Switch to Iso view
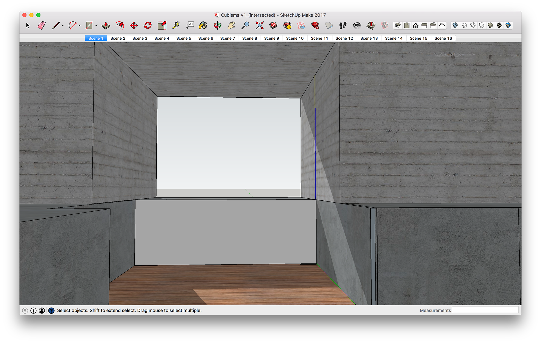The height and width of the screenshot is (343, 541). point(398,26)
